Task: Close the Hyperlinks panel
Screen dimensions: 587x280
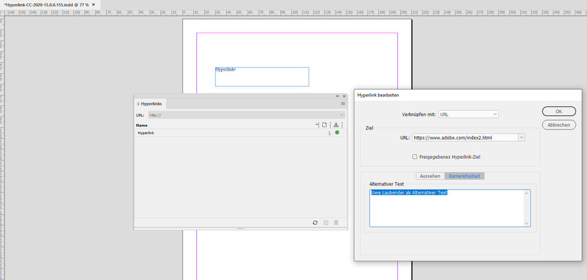Action: (344, 96)
